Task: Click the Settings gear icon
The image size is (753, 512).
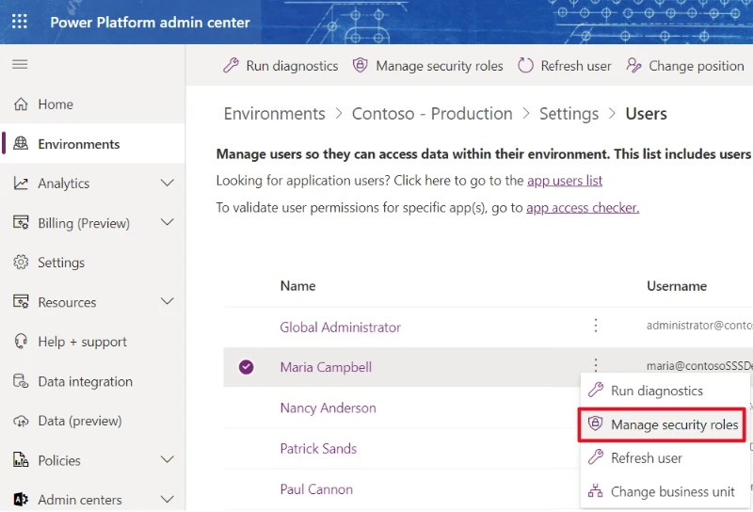Action: pos(21,262)
